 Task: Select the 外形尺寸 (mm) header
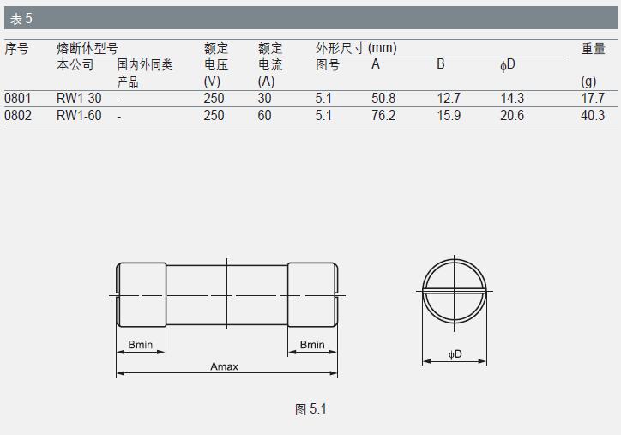[x=355, y=49]
